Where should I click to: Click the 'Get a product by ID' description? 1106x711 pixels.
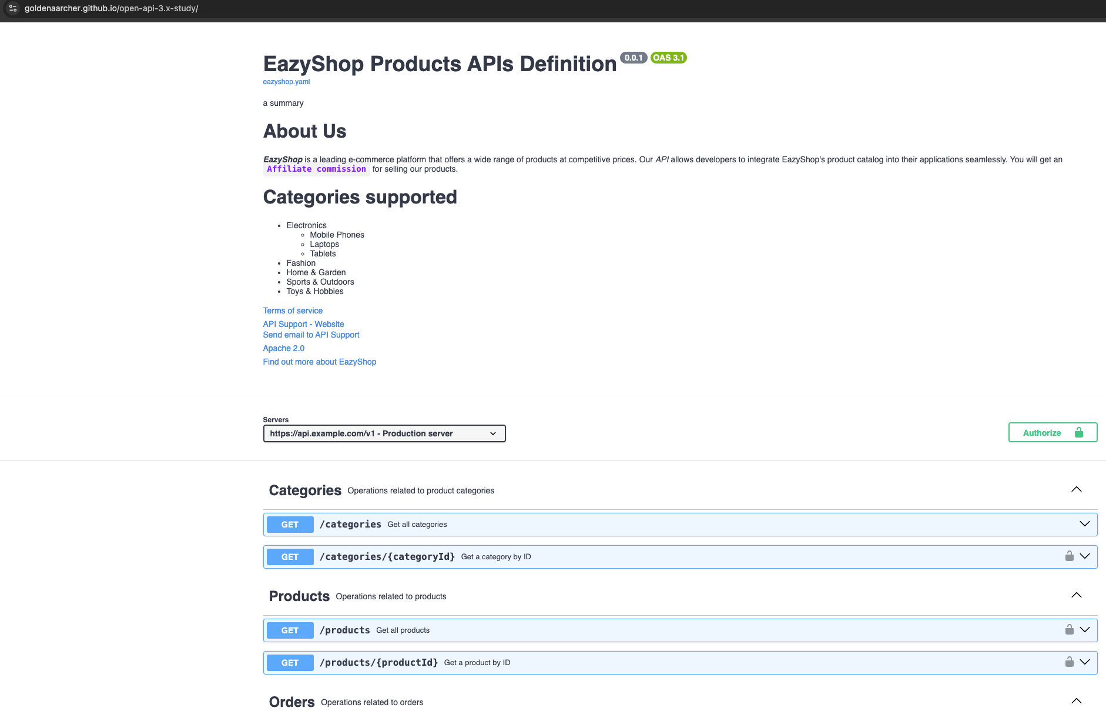[x=477, y=663]
